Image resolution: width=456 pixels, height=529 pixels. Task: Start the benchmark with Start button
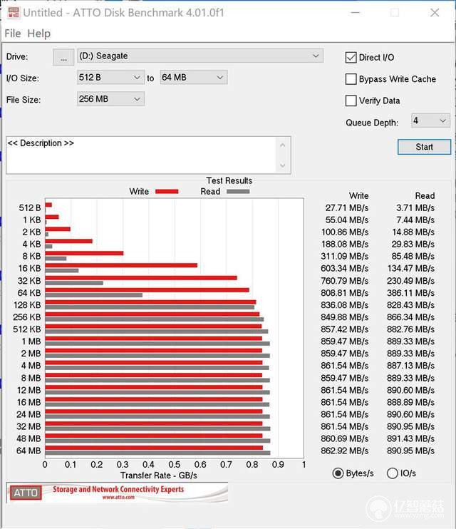point(425,147)
